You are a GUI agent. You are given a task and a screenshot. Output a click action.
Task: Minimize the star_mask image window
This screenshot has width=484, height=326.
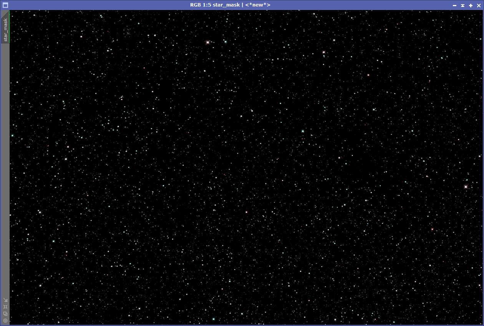[x=454, y=5]
